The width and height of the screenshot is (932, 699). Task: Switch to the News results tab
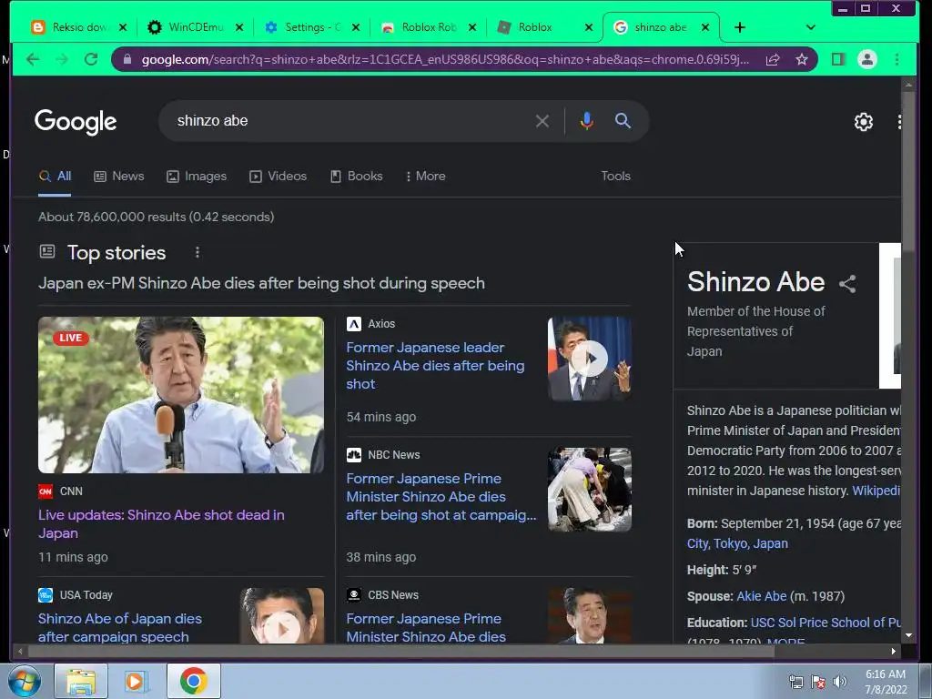(119, 176)
